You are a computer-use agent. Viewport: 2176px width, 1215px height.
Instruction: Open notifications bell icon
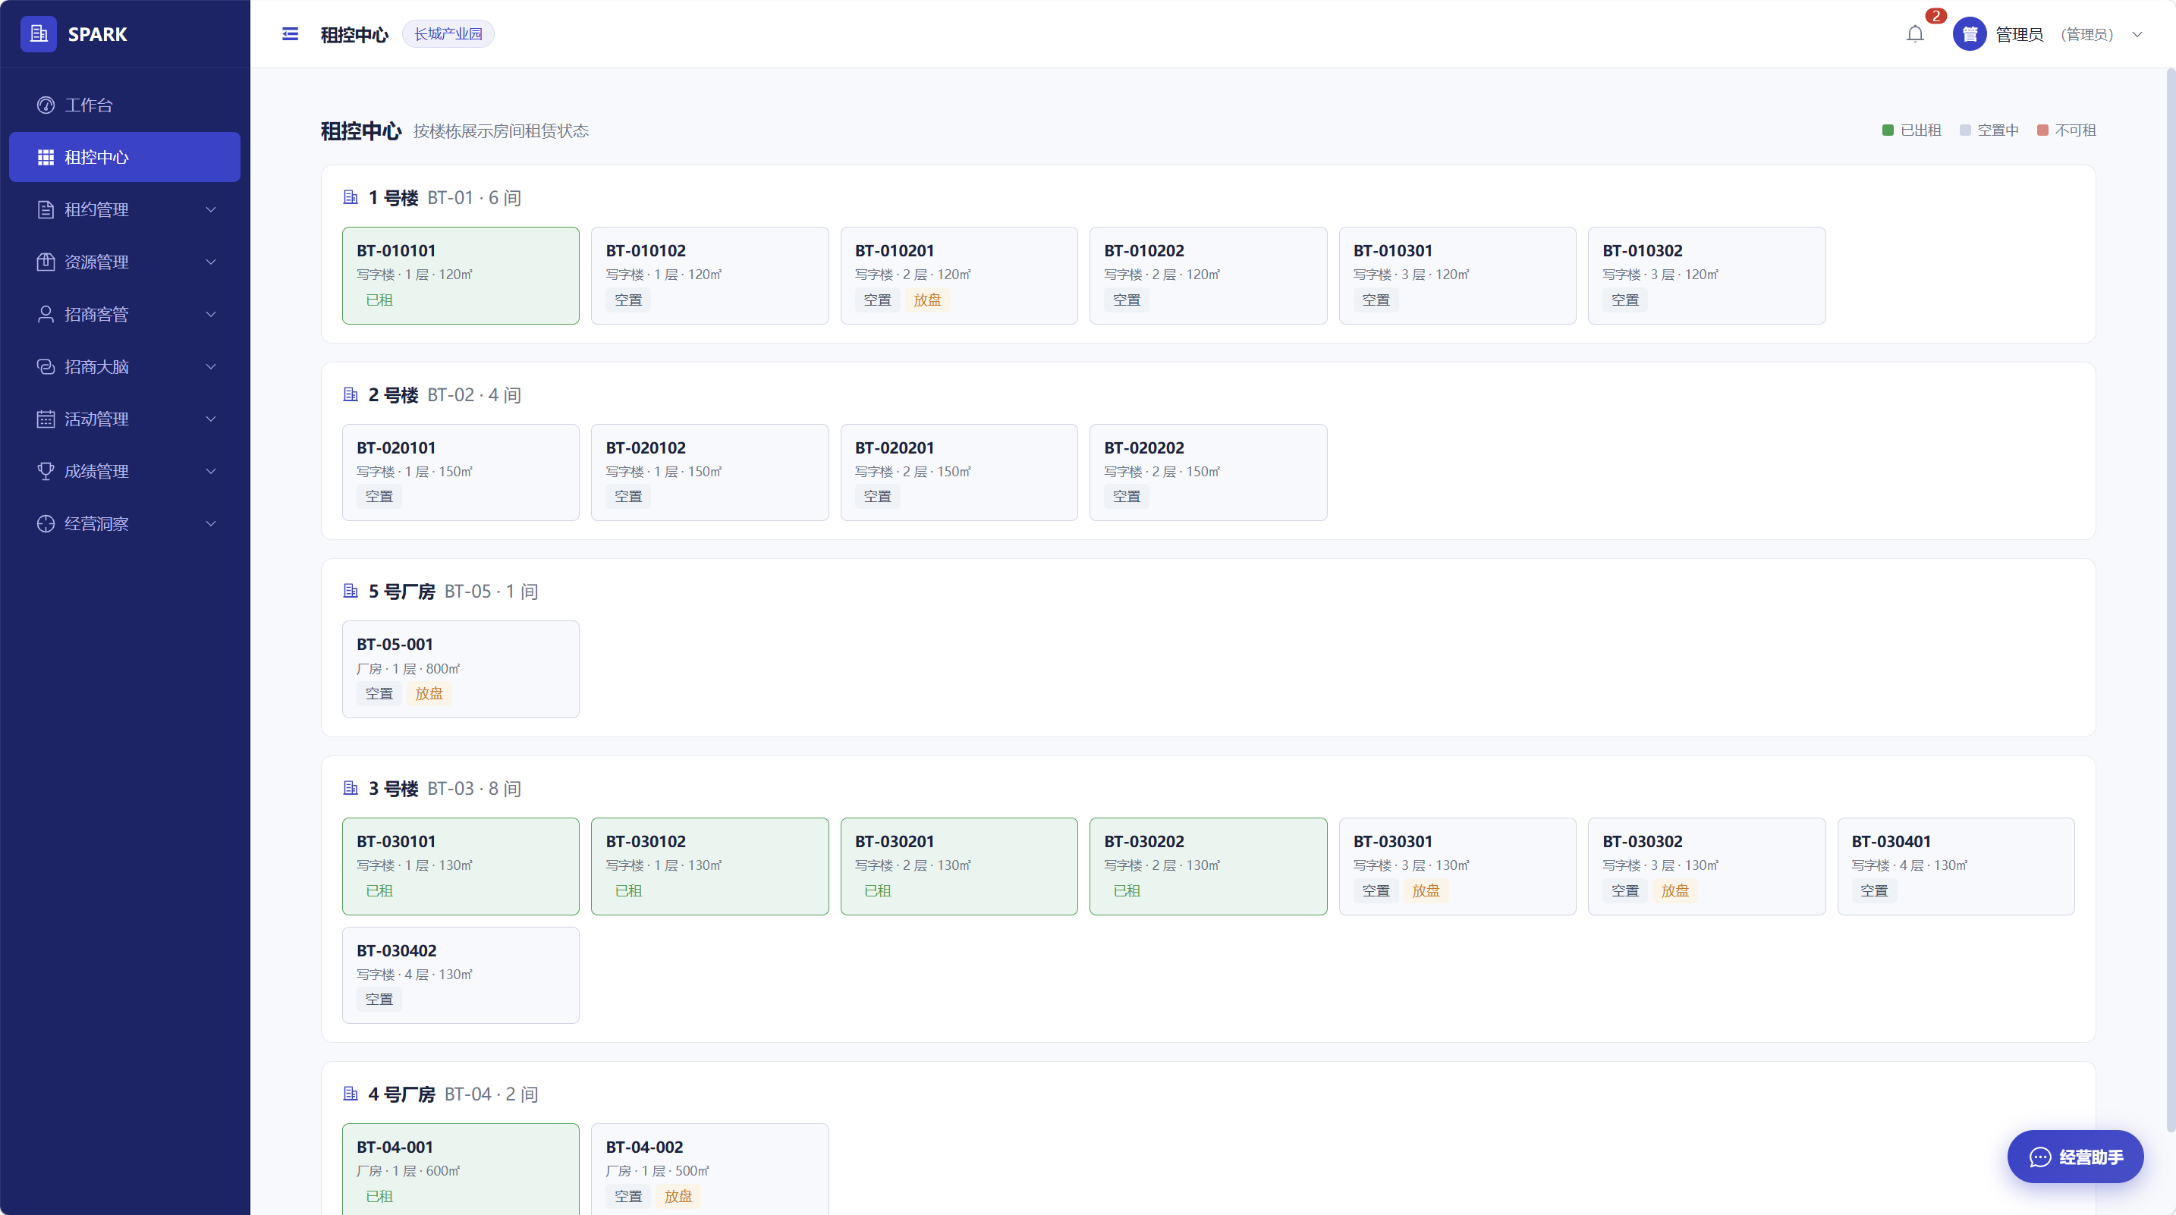tap(1915, 34)
